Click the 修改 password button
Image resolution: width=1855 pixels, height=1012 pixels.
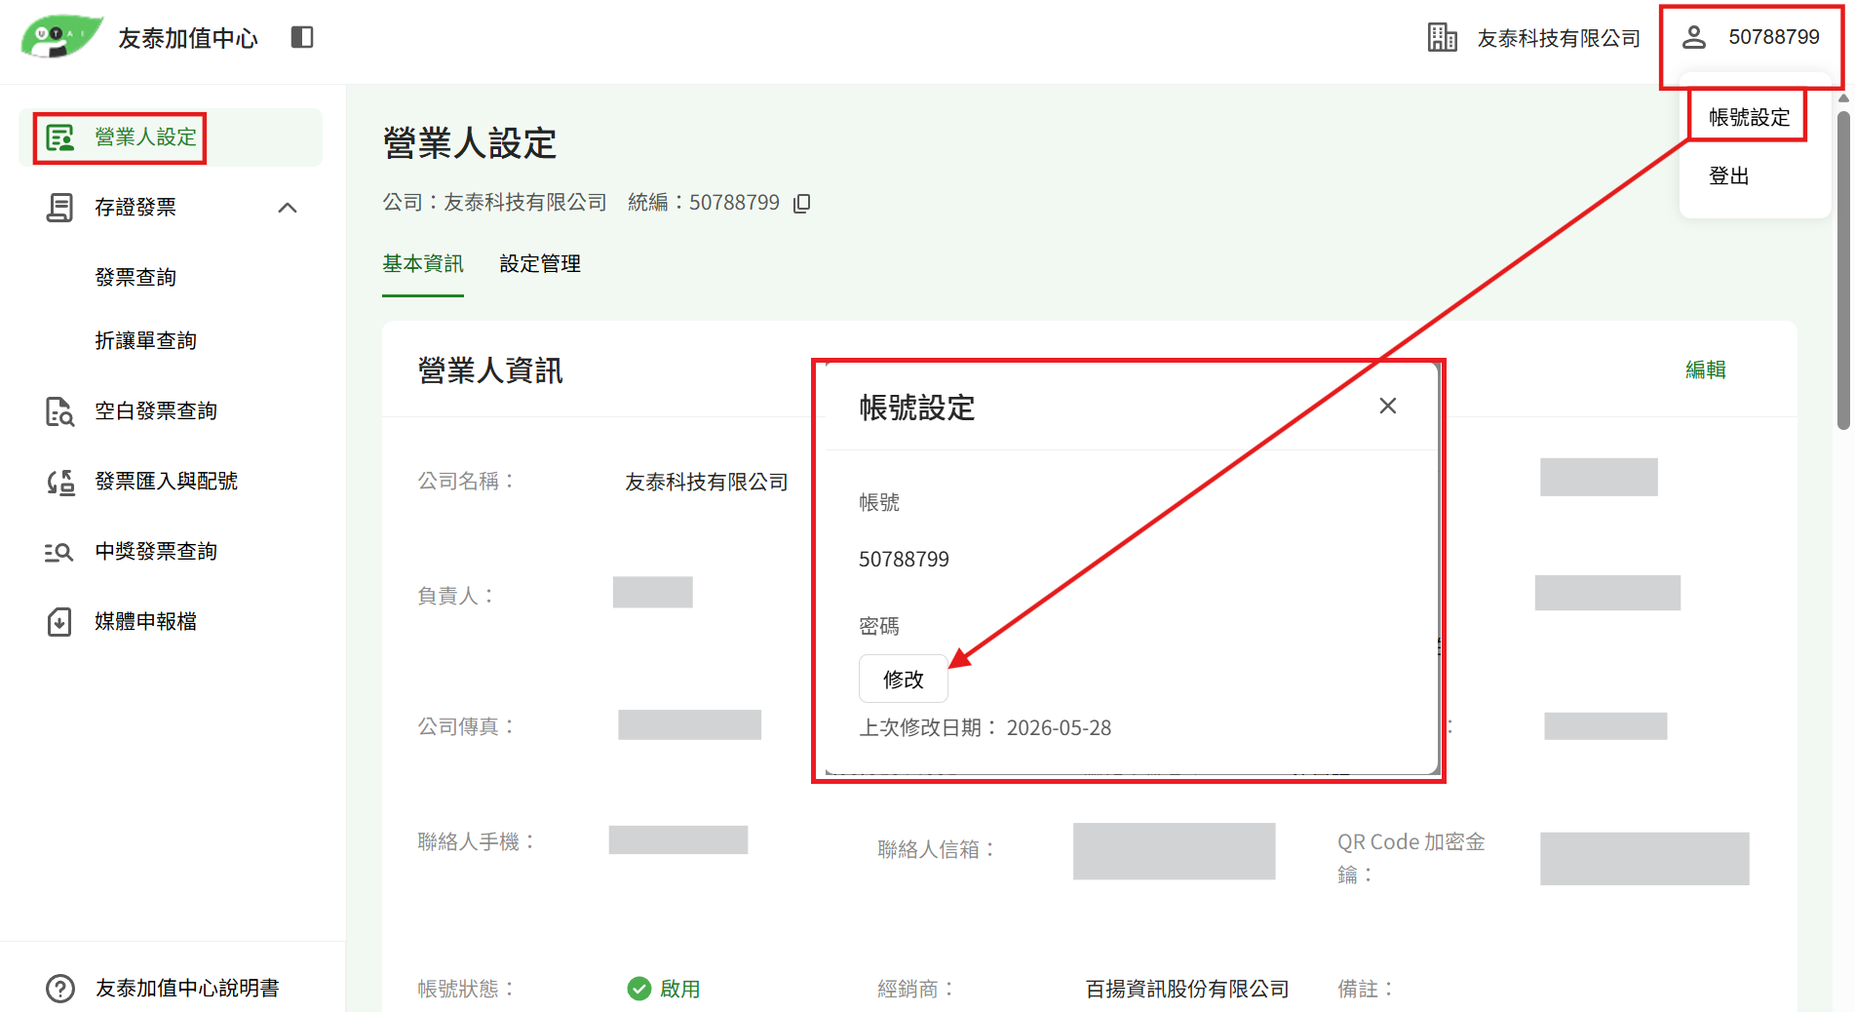[x=903, y=680]
